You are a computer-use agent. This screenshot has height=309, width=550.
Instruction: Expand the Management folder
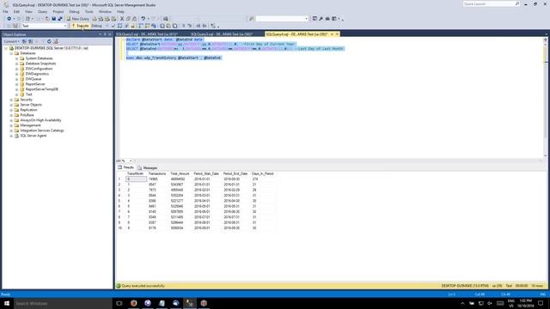point(11,125)
